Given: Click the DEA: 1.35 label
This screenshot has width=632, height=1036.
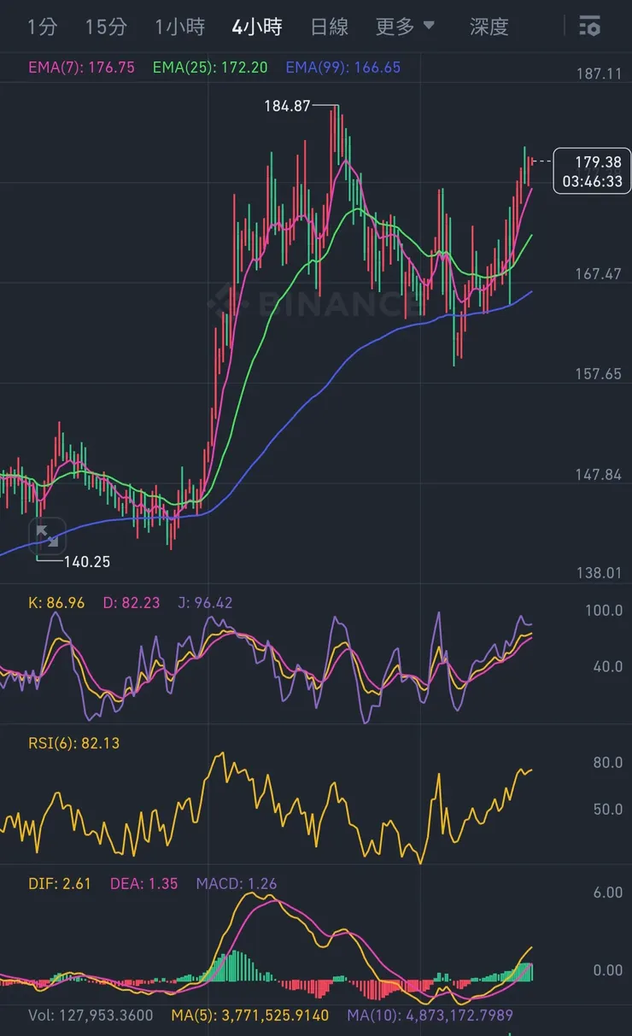Looking at the screenshot, I should coord(144,883).
